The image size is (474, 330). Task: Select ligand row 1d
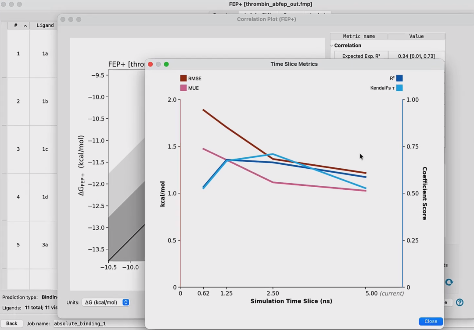point(45,196)
